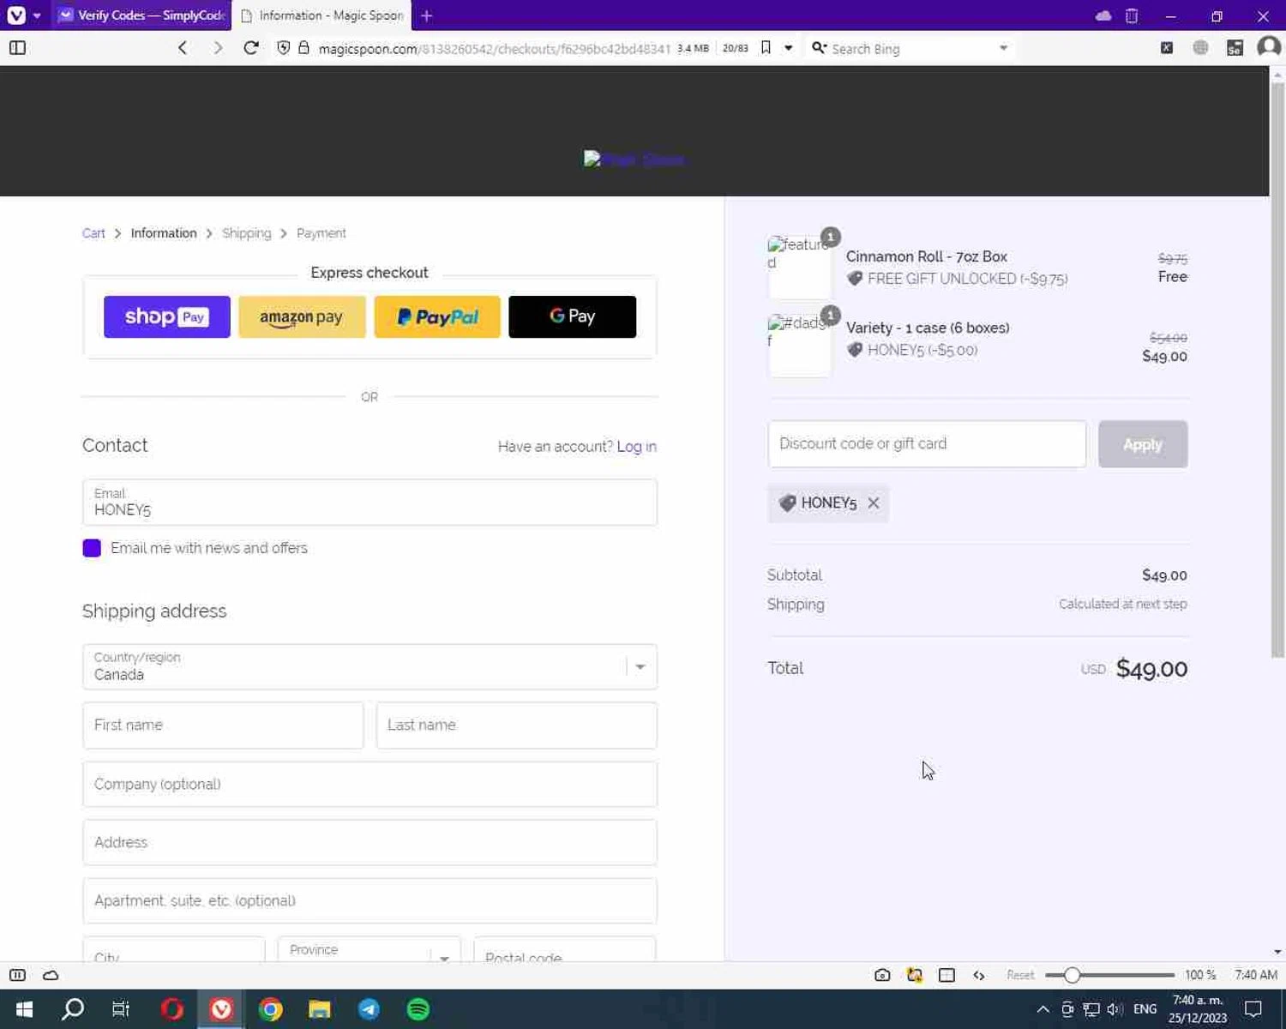This screenshot has width=1286, height=1029.
Task: Select the Information breadcrumb step
Action: [x=164, y=233]
